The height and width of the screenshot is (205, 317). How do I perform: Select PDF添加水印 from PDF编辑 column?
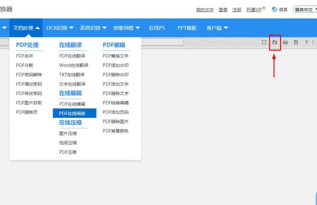click(116, 66)
